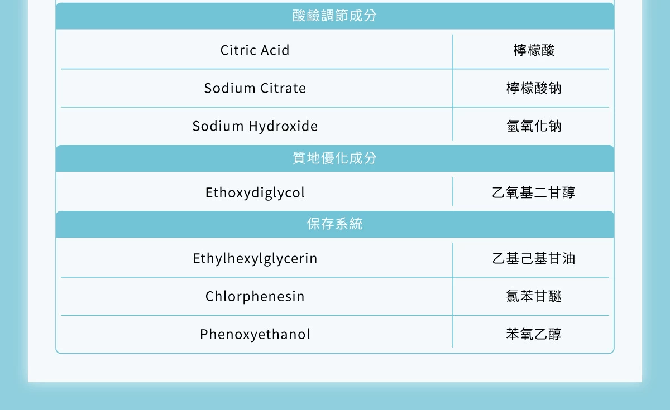The height and width of the screenshot is (410, 670).
Task: Select the 氫氧化钠 label
Action: point(534,126)
